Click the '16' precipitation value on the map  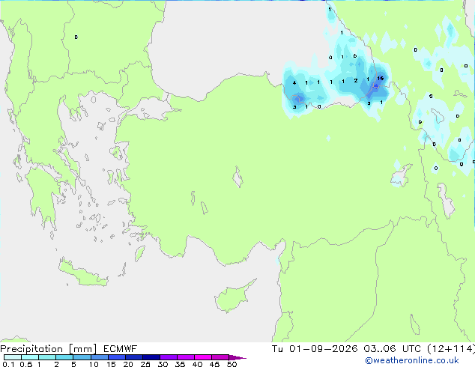[381, 78]
